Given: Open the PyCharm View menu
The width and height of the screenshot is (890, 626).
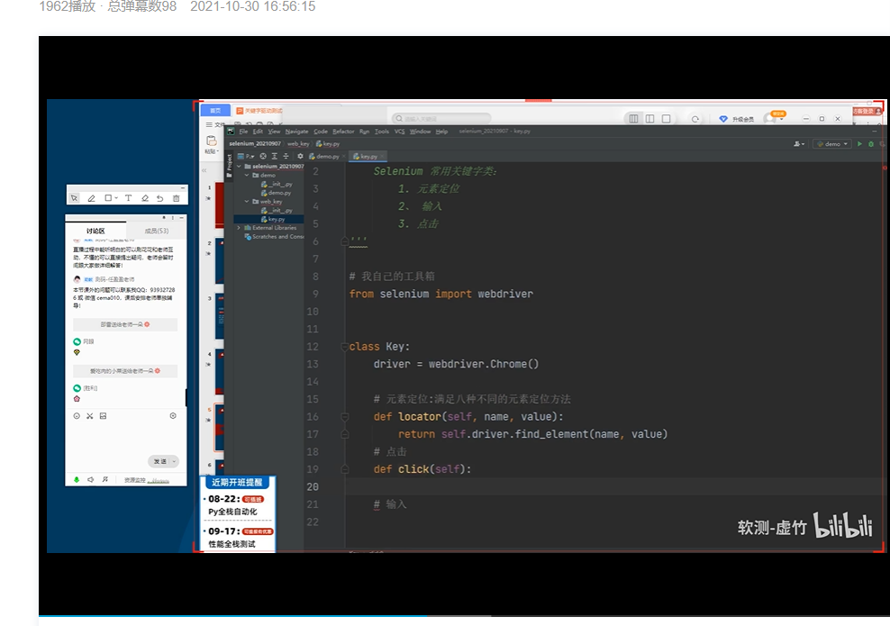Looking at the screenshot, I should point(274,132).
